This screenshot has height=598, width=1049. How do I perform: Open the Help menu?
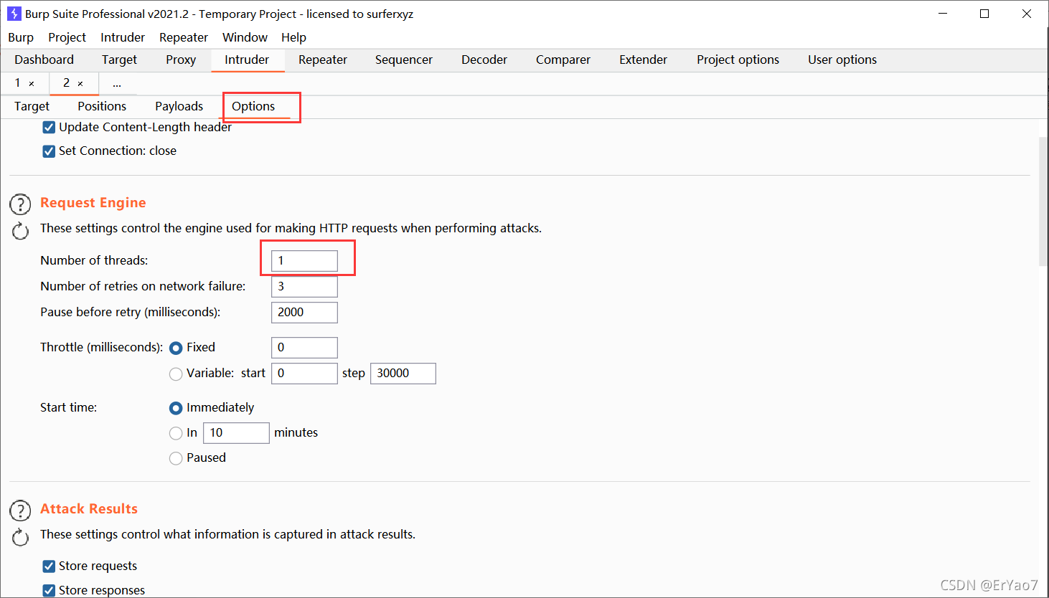coord(293,37)
